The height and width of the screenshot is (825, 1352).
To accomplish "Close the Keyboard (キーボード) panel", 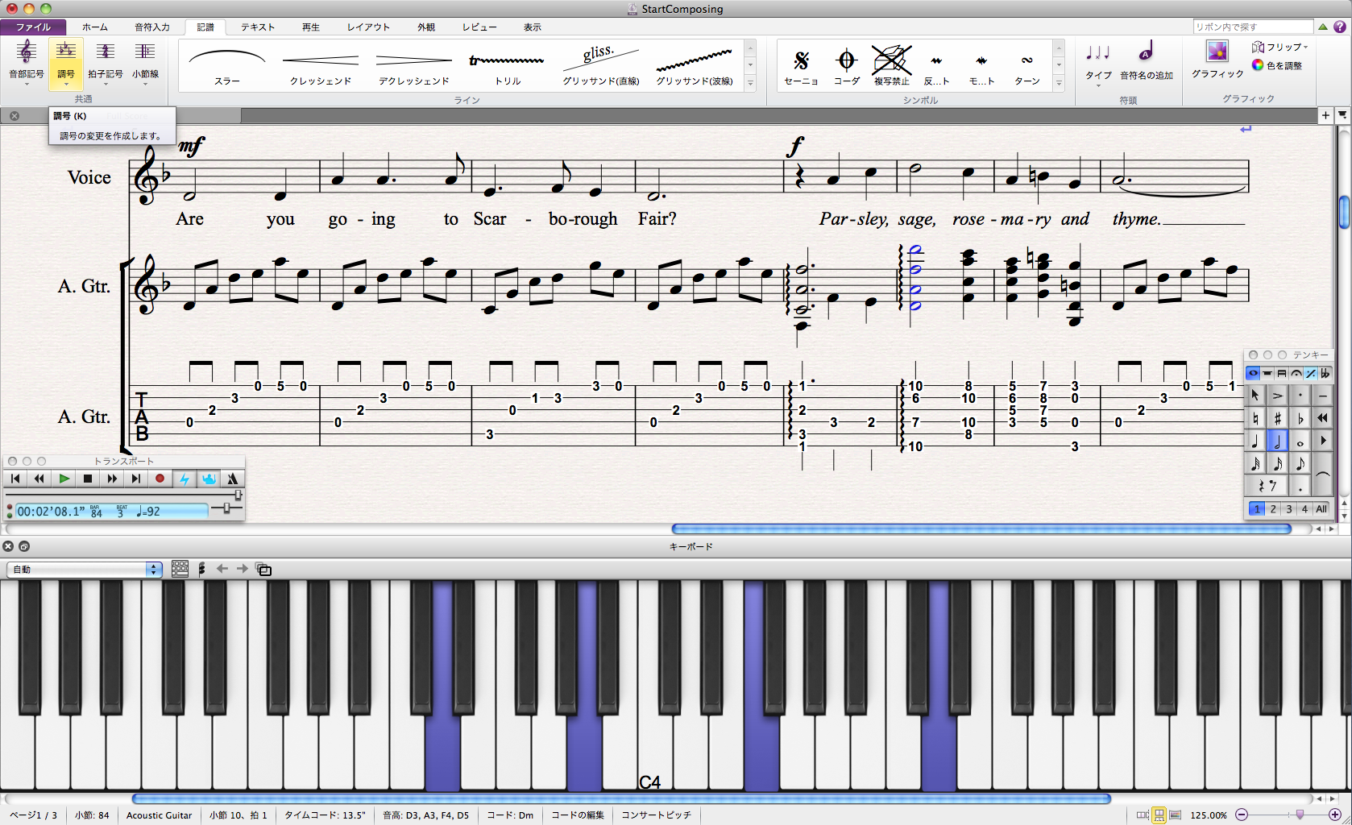I will [x=8, y=546].
